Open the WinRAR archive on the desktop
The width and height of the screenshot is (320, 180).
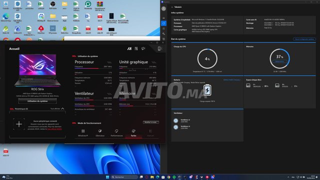point(100,5)
